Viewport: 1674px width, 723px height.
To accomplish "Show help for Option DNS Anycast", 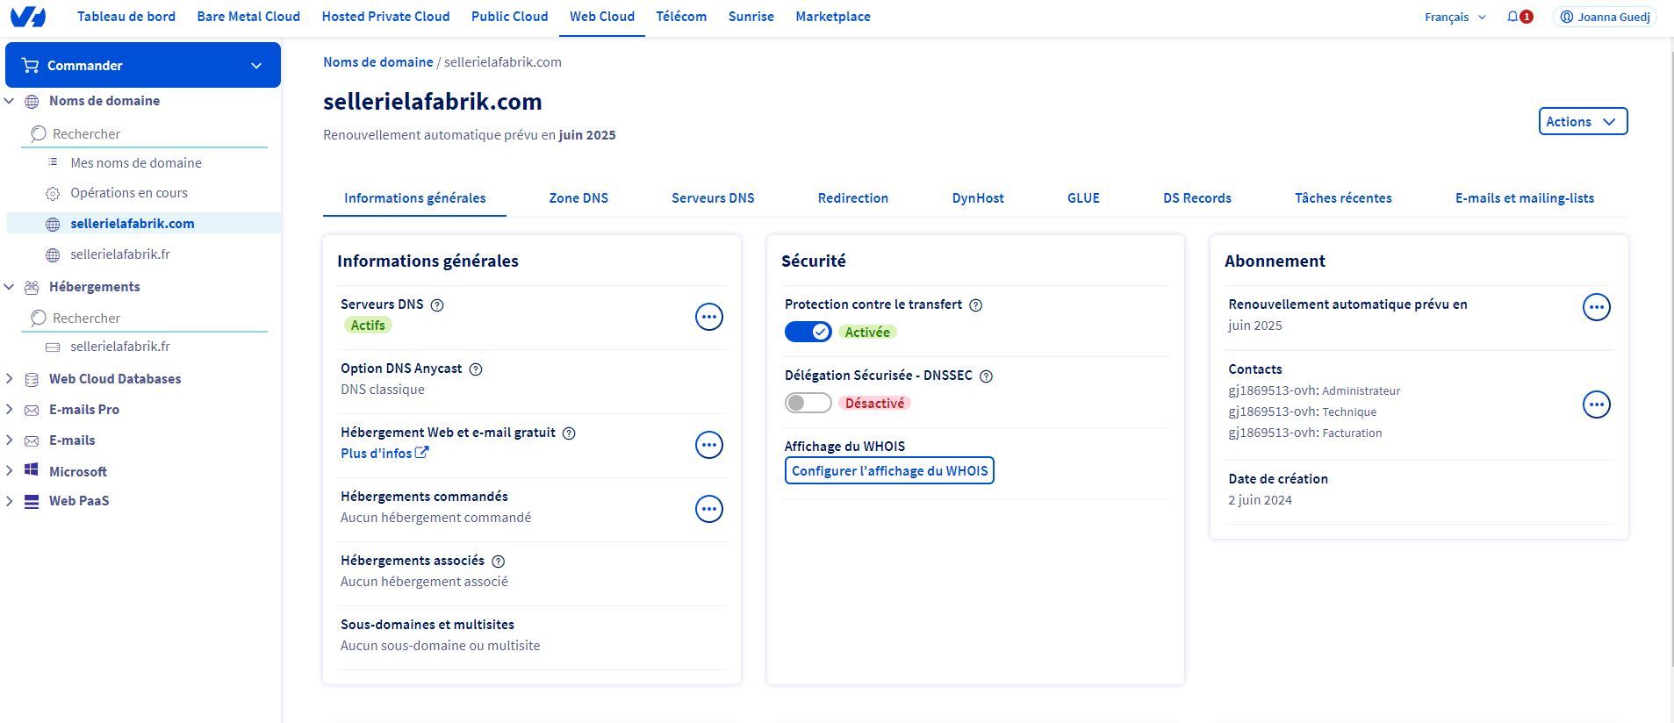I will [476, 369].
